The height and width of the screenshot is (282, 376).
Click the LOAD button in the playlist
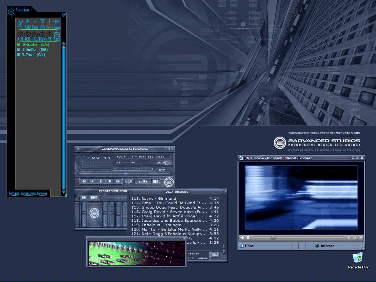tap(215, 254)
